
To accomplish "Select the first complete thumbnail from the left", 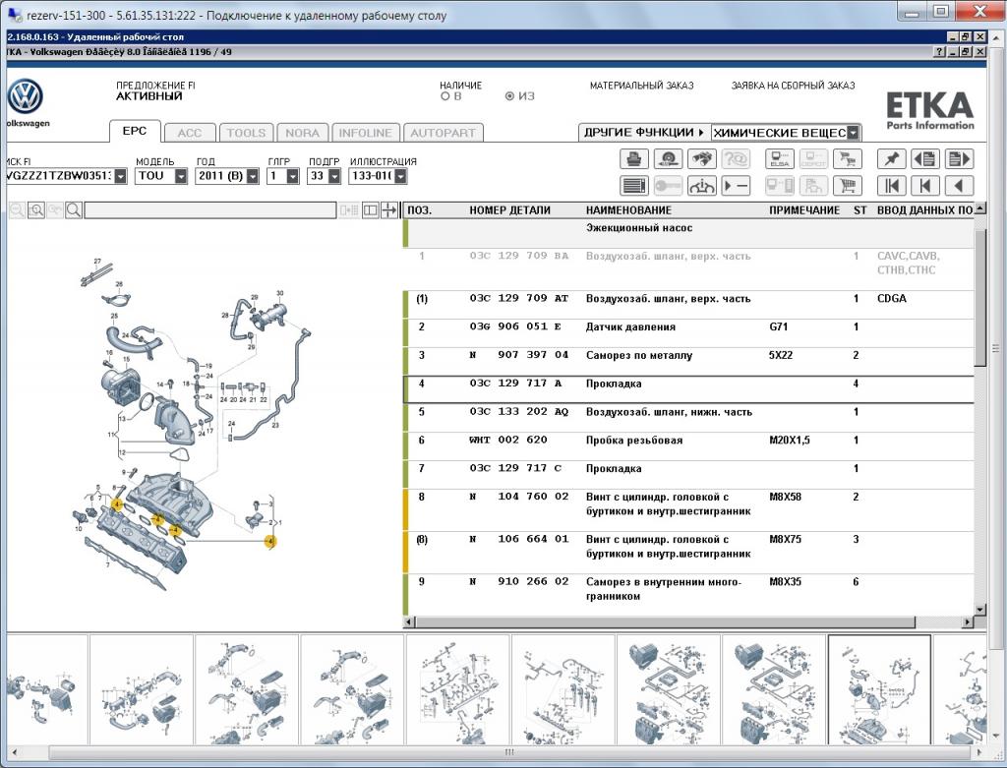I will click(x=142, y=689).
